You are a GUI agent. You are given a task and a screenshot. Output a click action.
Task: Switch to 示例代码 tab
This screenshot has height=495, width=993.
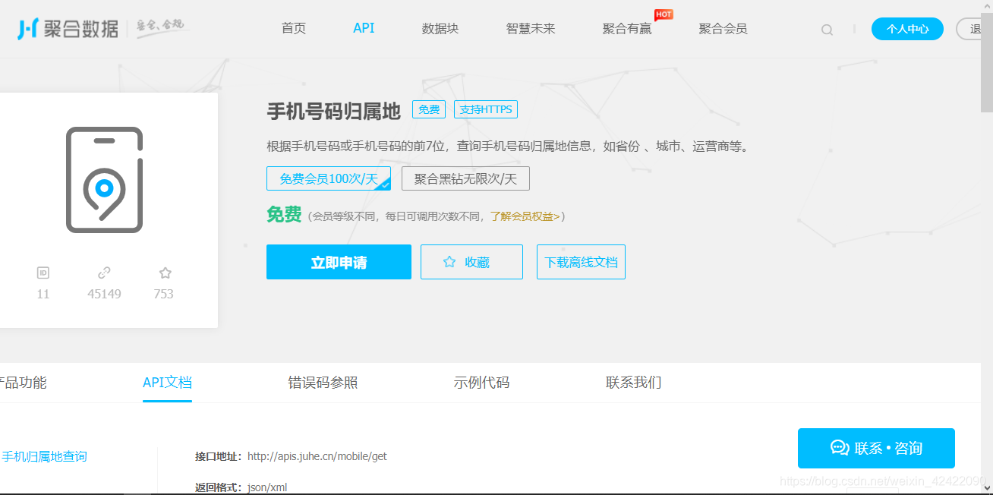point(481,383)
